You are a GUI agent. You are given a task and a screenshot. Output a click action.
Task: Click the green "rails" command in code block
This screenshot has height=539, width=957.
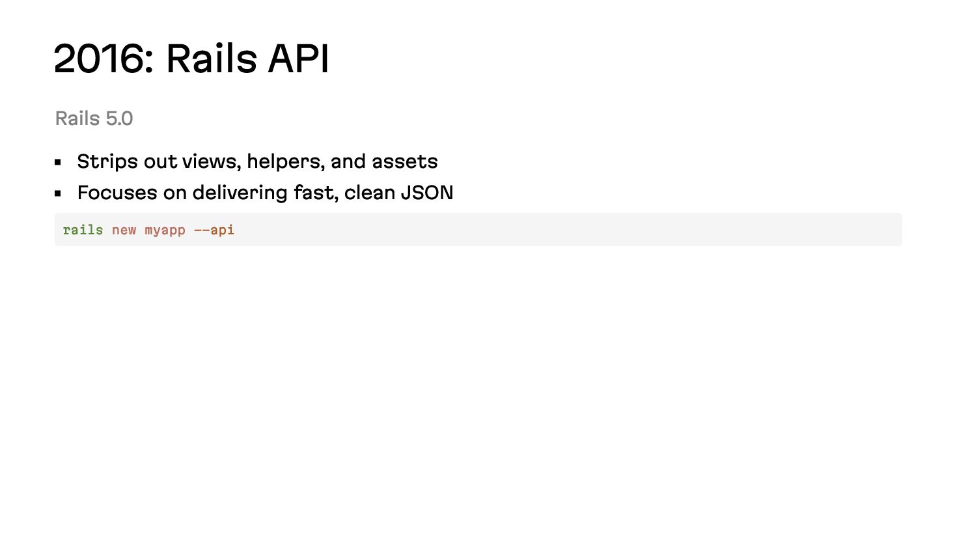pos(83,230)
